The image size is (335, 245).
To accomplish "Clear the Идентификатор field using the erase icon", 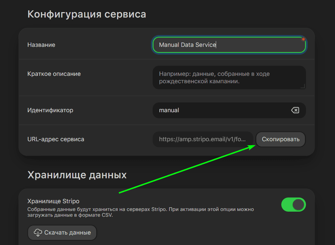I will pos(295,110).
